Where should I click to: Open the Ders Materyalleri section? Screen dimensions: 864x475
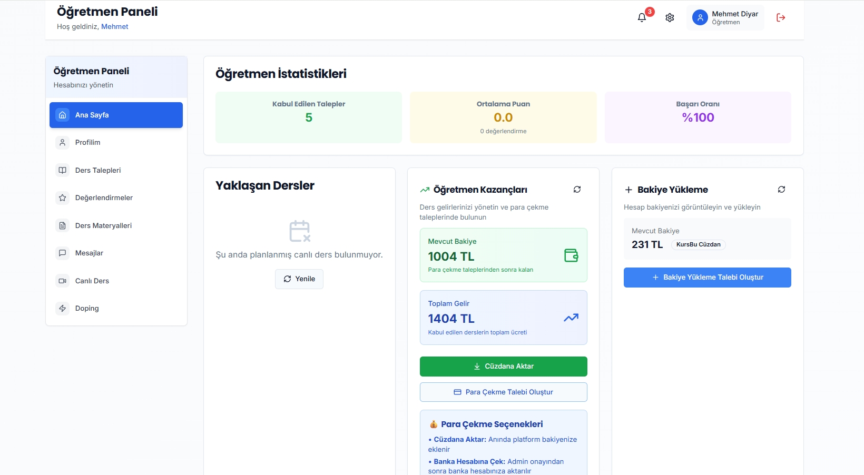(116, 225)
